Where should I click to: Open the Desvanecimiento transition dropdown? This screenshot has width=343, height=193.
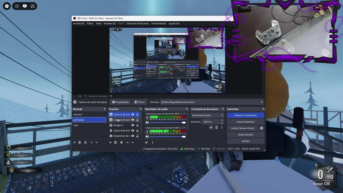click(x=208, y=115)
